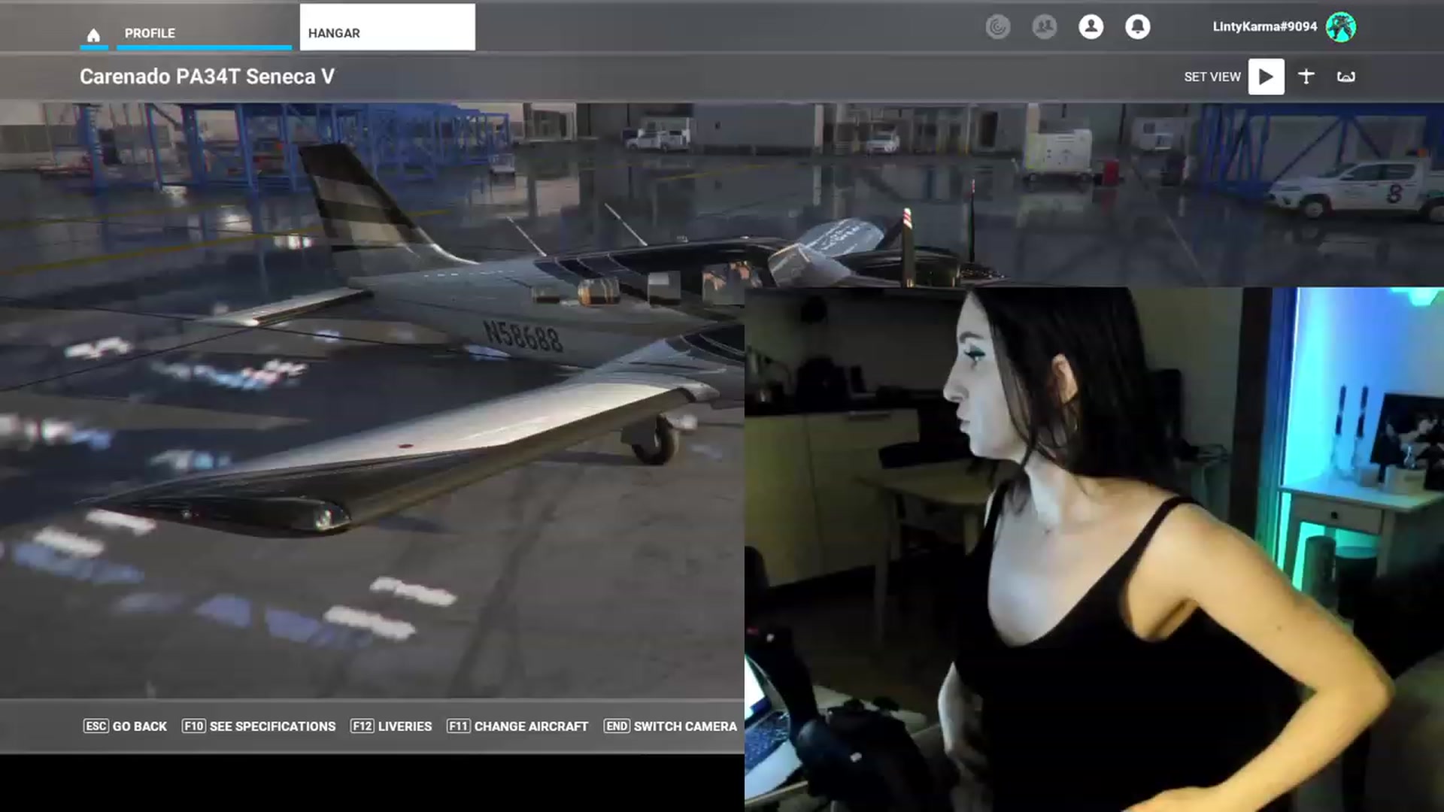Show notifications bell icon
Screen dimensions: 1444x812
[1138, 27]
